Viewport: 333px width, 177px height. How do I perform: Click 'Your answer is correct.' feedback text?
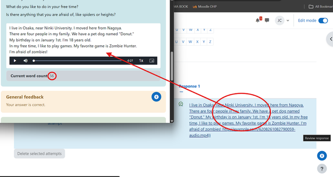25,105
